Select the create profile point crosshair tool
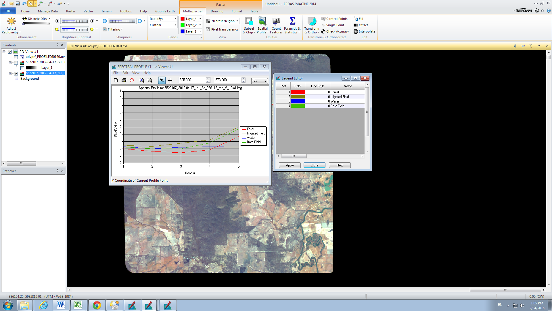The height and width of the screenshot is (311, 552). tap(170, 80)
